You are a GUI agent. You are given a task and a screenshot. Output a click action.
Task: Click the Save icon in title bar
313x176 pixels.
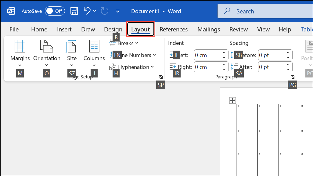pos(74,11)
